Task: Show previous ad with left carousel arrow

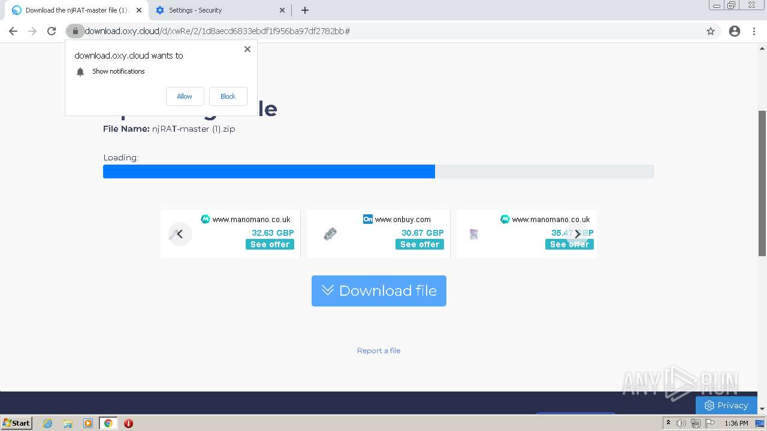Action: [x=180, y=234]
